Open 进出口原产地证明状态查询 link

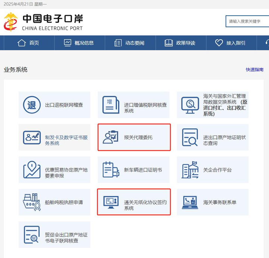pos(213,137)
